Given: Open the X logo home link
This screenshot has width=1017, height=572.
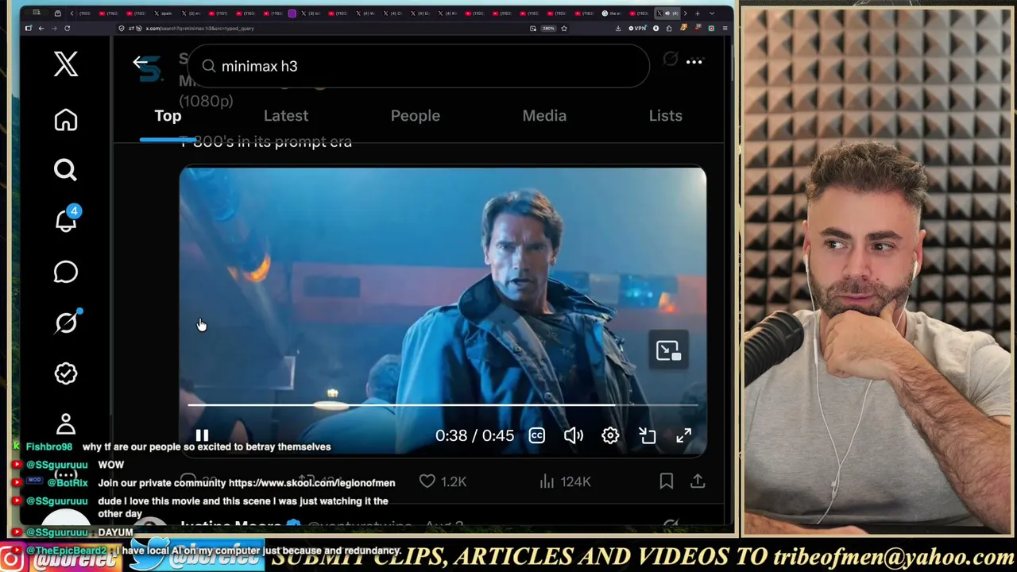Looking at the screenshot, I should [66, 64].
